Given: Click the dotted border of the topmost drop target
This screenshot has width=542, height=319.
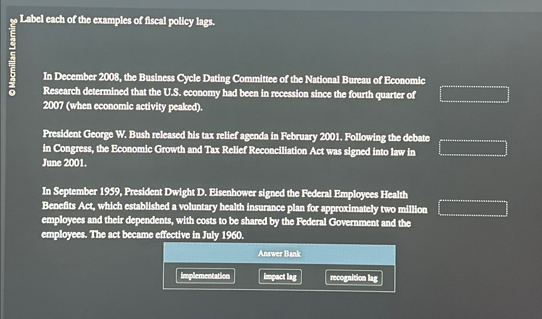Looking at the screenshot, I should click(x=474, y=86).
